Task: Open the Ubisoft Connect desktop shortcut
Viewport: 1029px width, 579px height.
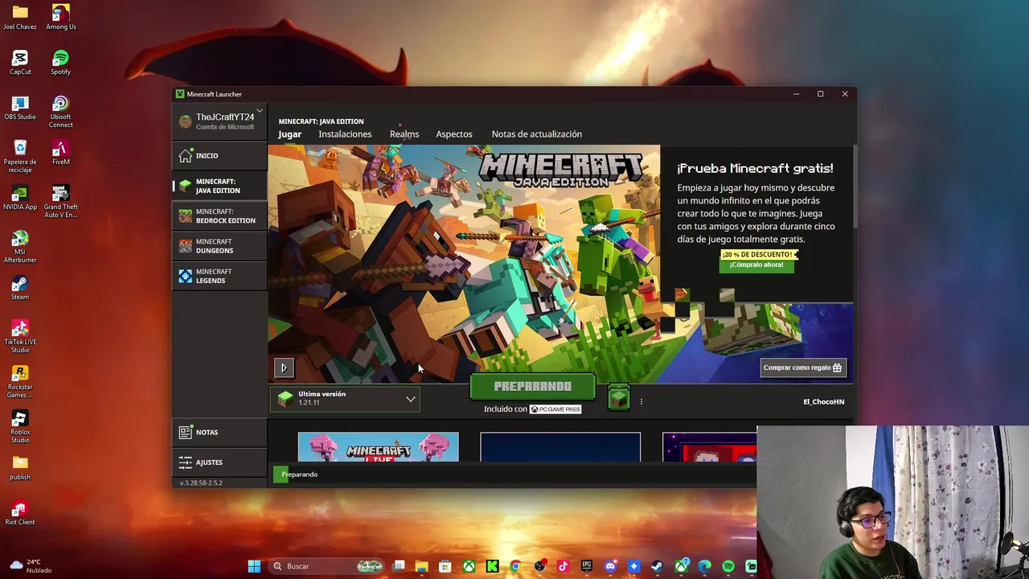Action: coord(61,111)
